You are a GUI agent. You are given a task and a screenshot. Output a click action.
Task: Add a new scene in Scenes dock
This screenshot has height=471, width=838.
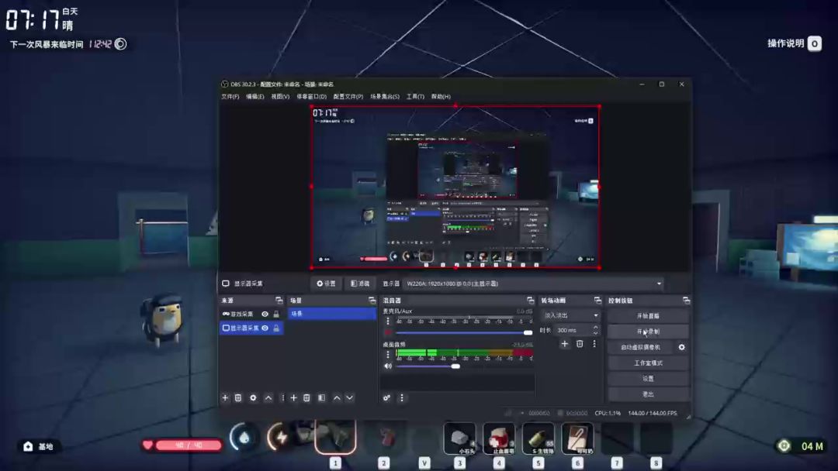tap(293, 398)
